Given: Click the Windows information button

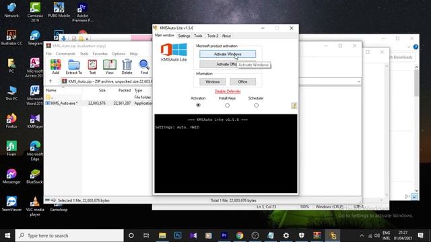Looking at the screenshot, I should click(213, 82).
